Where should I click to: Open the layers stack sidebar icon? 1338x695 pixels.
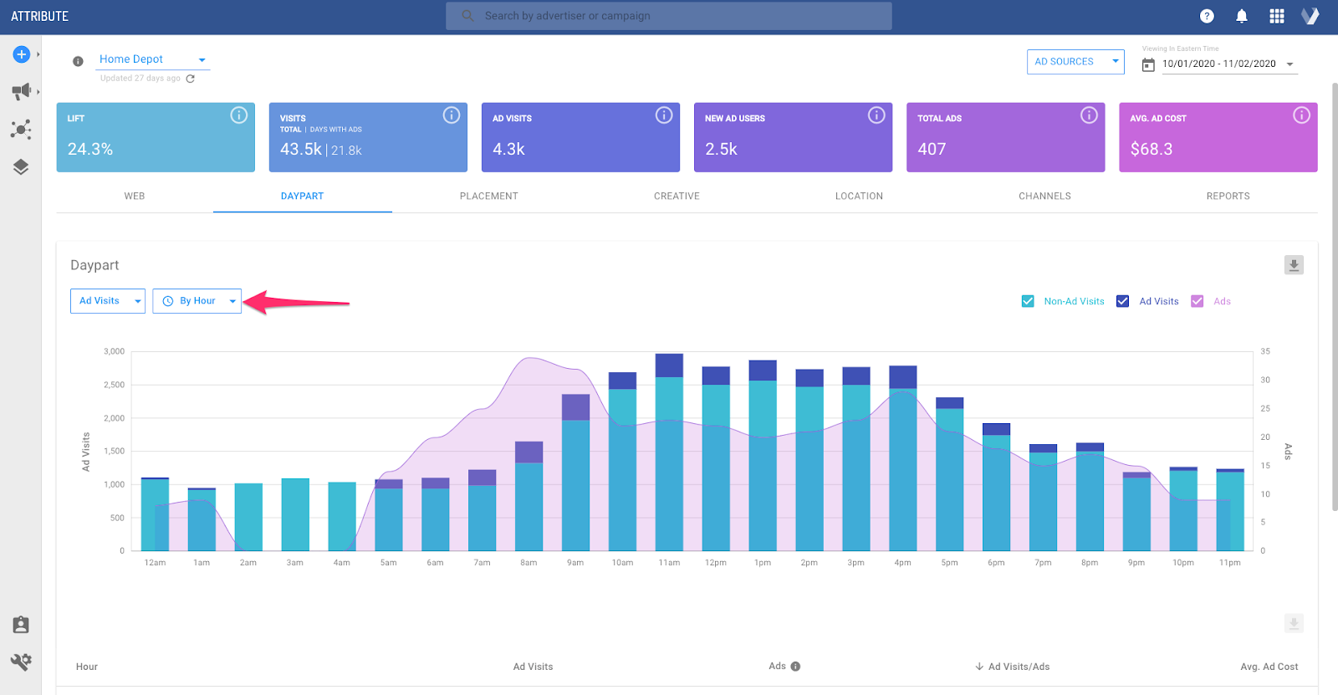pyautogui.click(x=21, y=166)
